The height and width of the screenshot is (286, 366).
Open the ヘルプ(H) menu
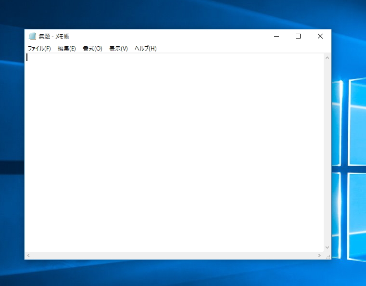click(146, 48)
